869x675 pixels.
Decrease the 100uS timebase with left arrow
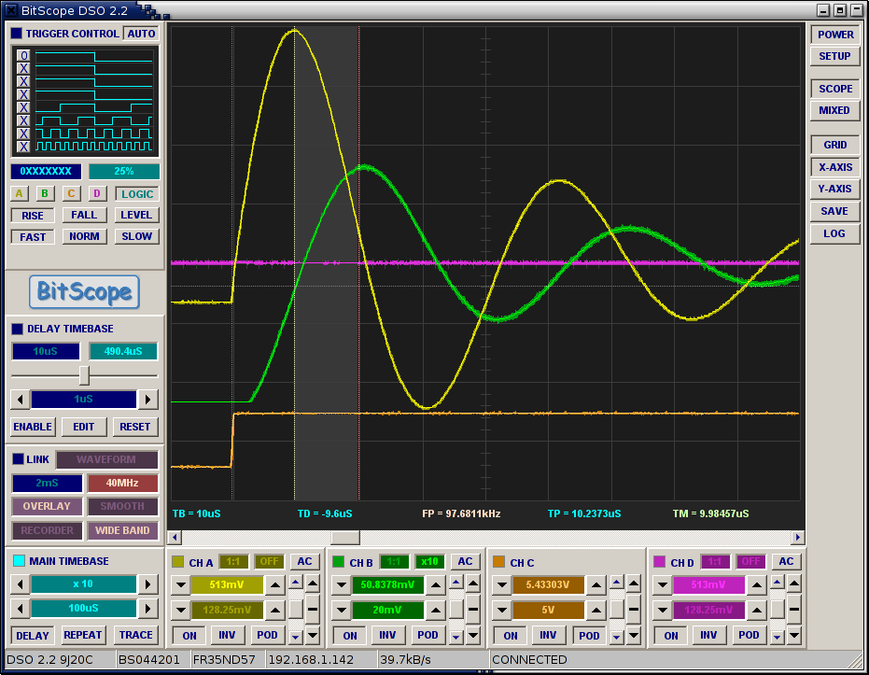point(21,609)
